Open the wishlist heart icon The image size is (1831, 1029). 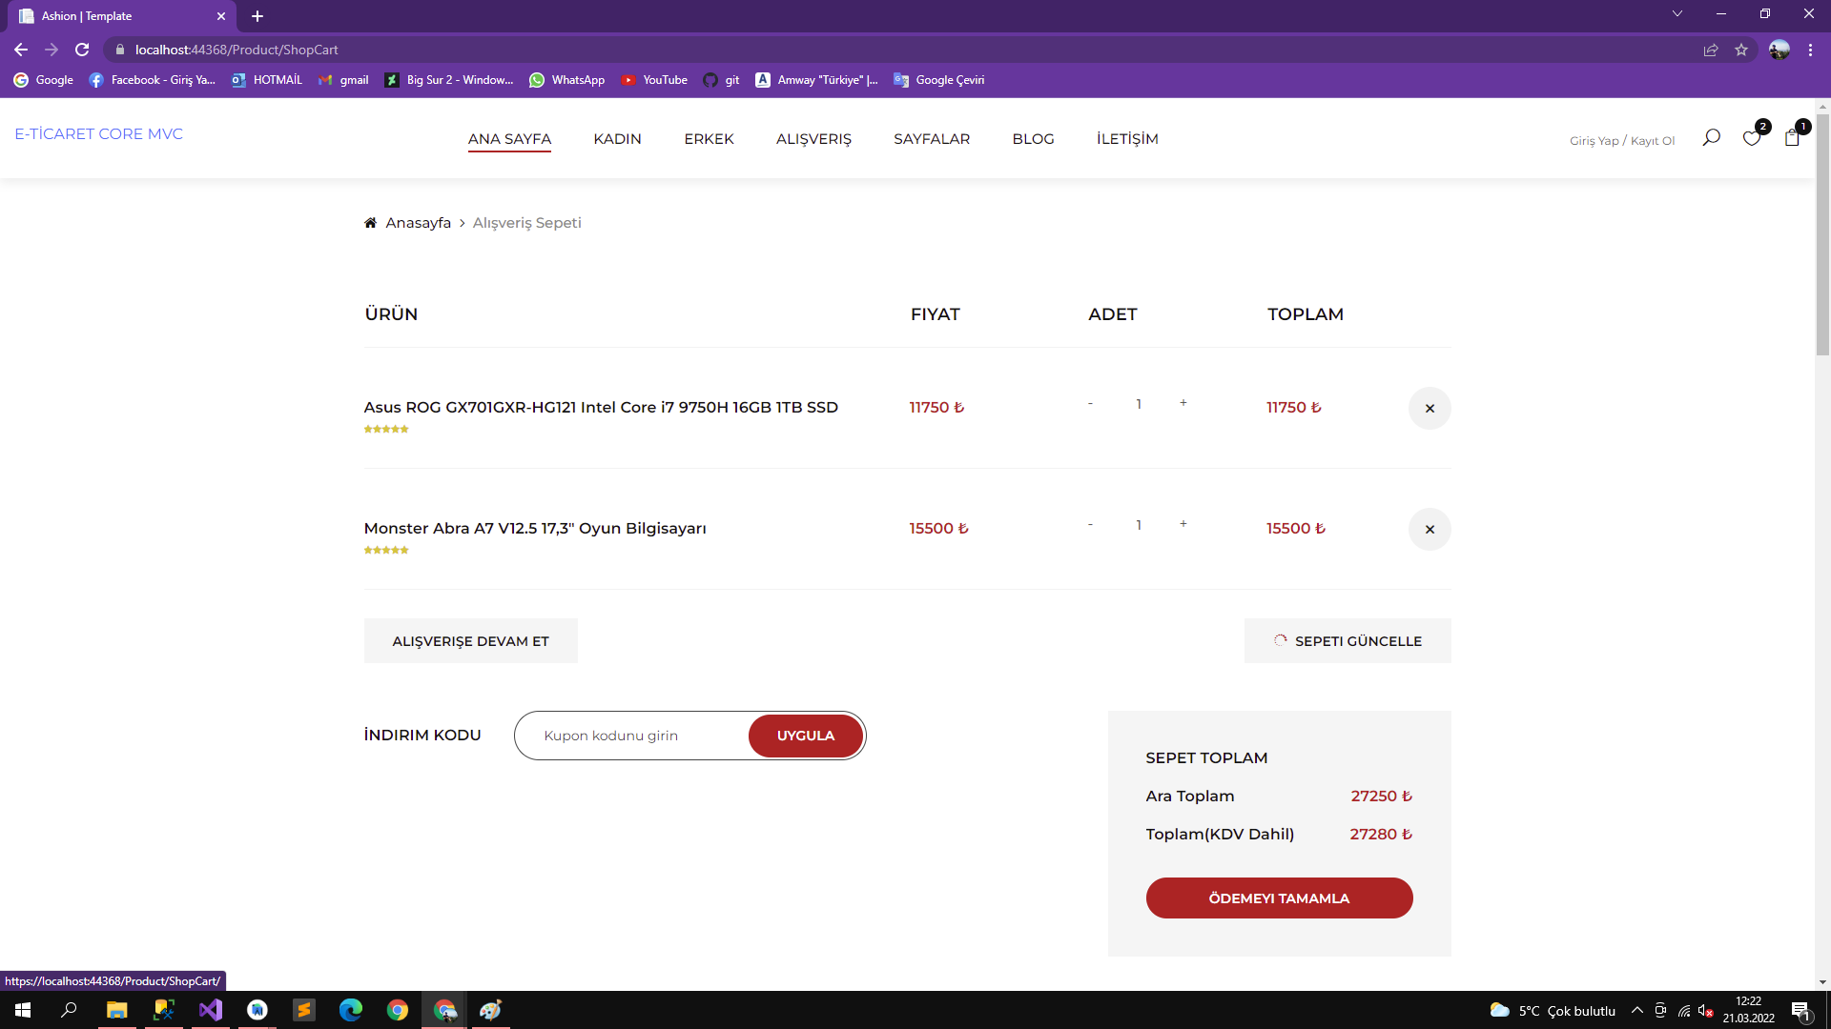(1751, 139)
